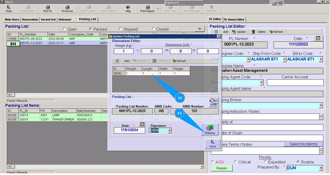This screenshot has width=330, height=175.
Task: Click the SH row button
Action: 13,44
